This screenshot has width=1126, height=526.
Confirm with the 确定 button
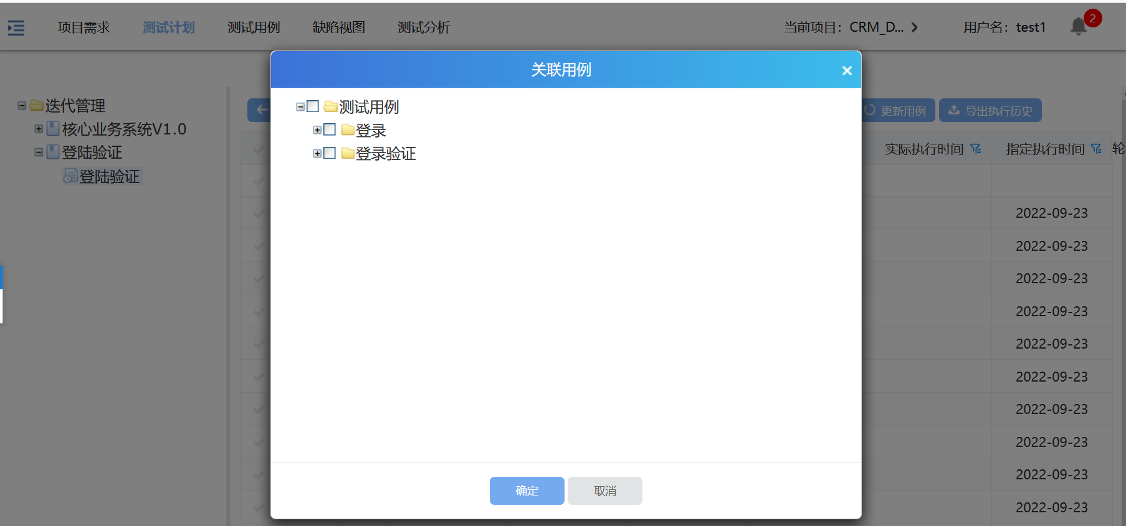[527, 491]
